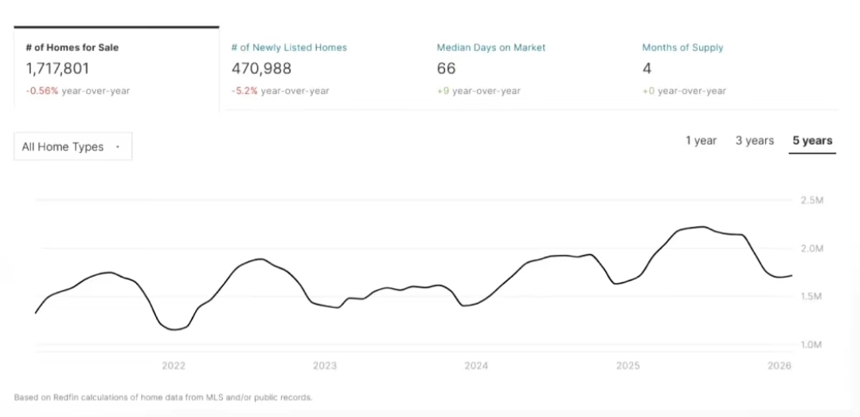Show the Months of Supply metric
The image size is (860, 417).
pos(682,48)
